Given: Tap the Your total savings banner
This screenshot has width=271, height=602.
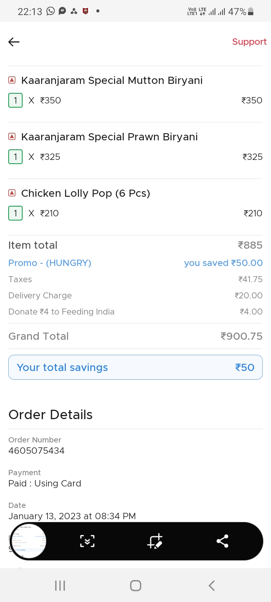Looking at the screenshot, I should pos(135,367).
